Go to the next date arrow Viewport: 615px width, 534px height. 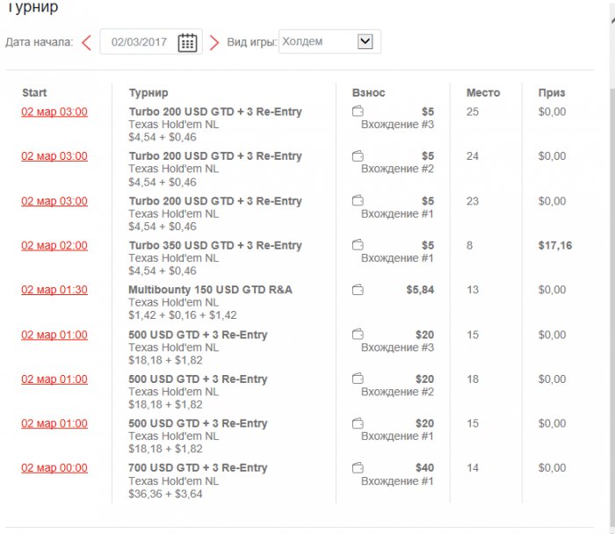214,42
